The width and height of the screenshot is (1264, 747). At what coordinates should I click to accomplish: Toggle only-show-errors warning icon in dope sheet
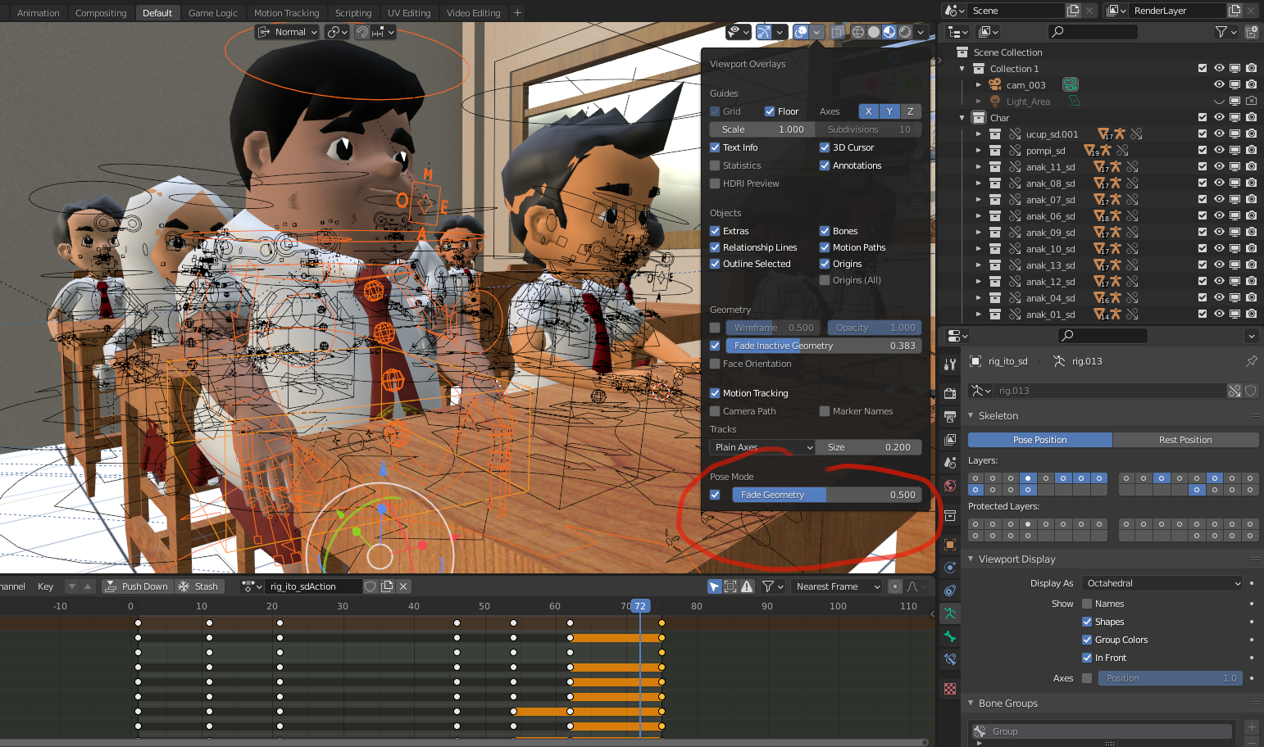point(747,586)
